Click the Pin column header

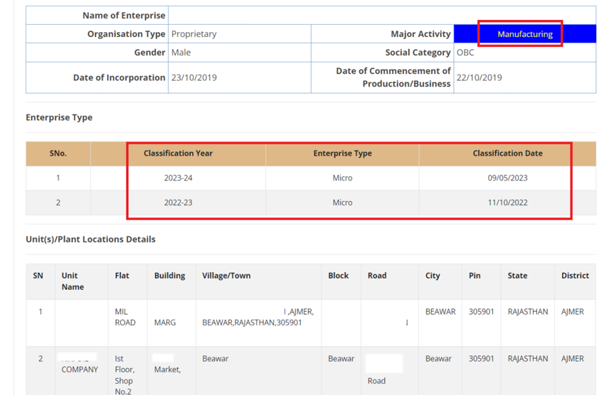[x=475, y=276]
